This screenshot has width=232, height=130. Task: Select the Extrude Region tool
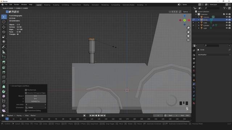pos(4,62)
